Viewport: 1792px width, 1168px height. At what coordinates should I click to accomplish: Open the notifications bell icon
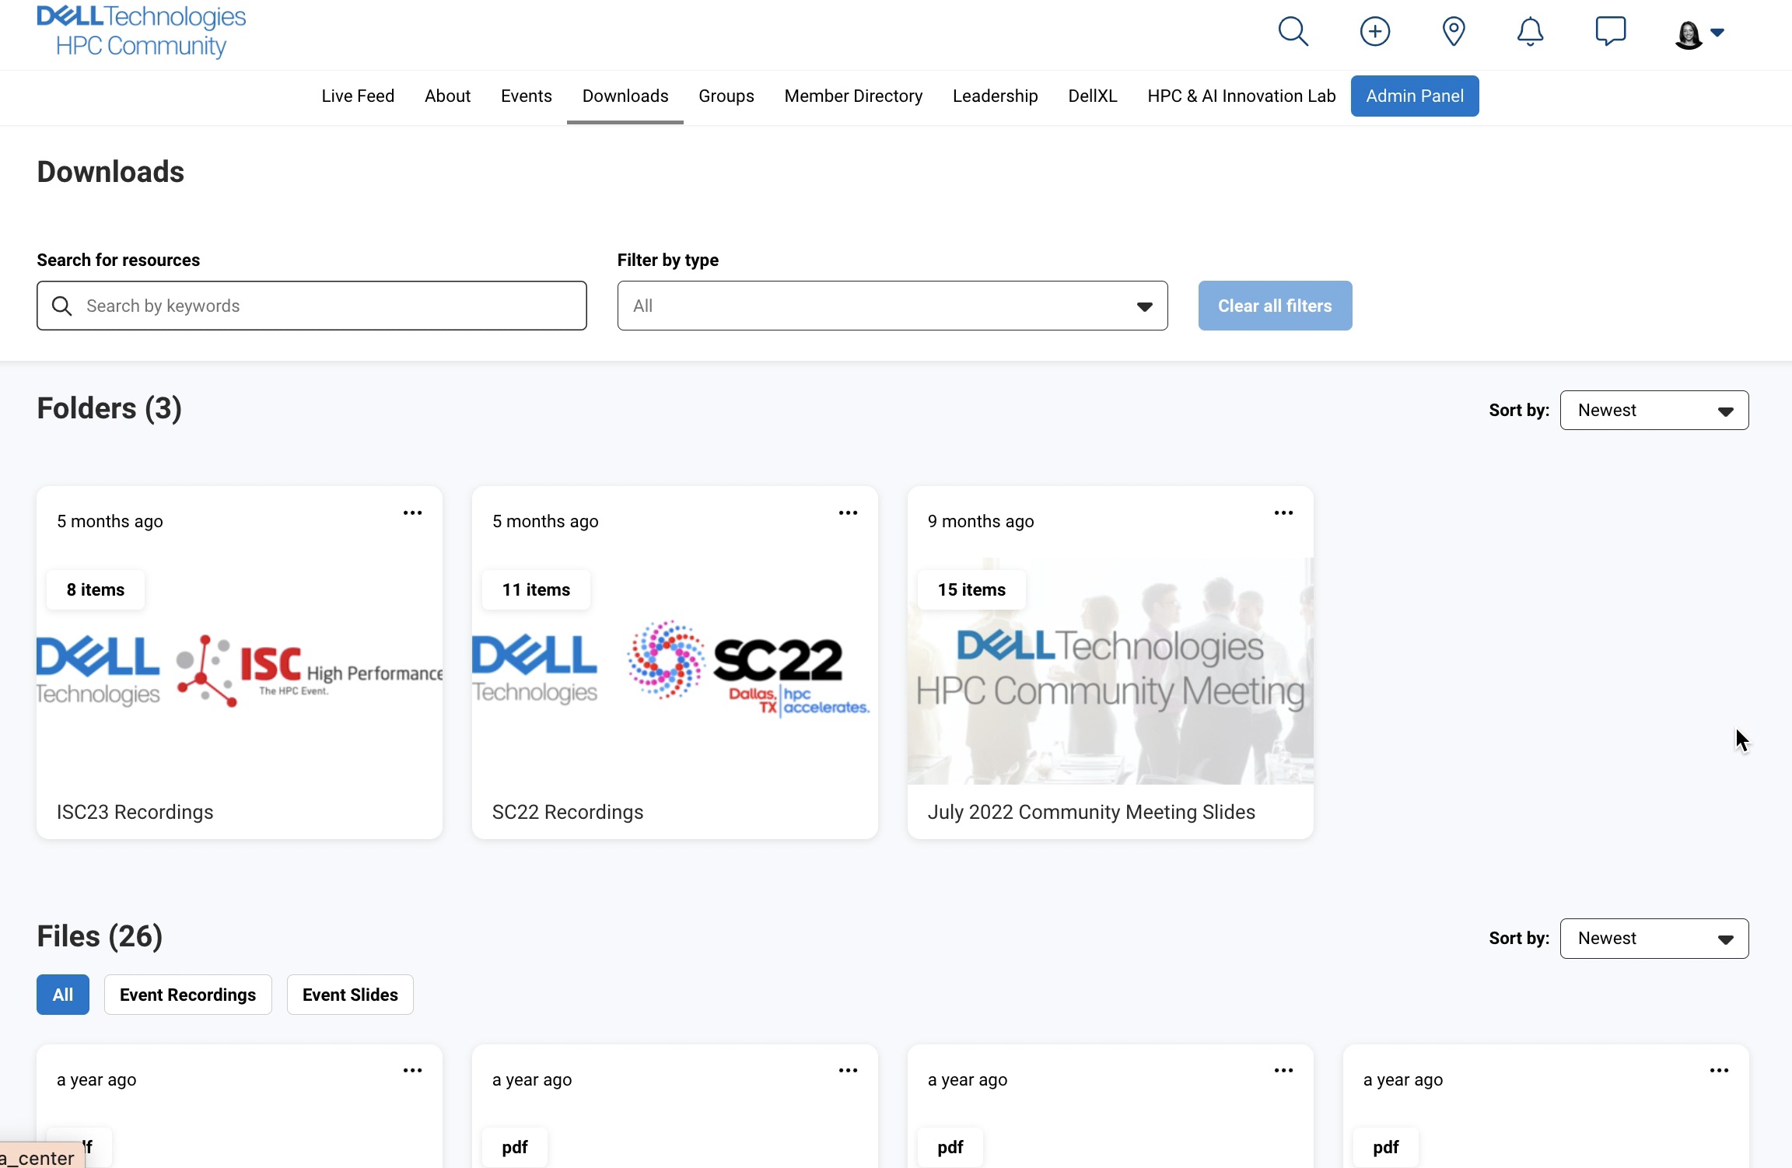coord(1530,32)
